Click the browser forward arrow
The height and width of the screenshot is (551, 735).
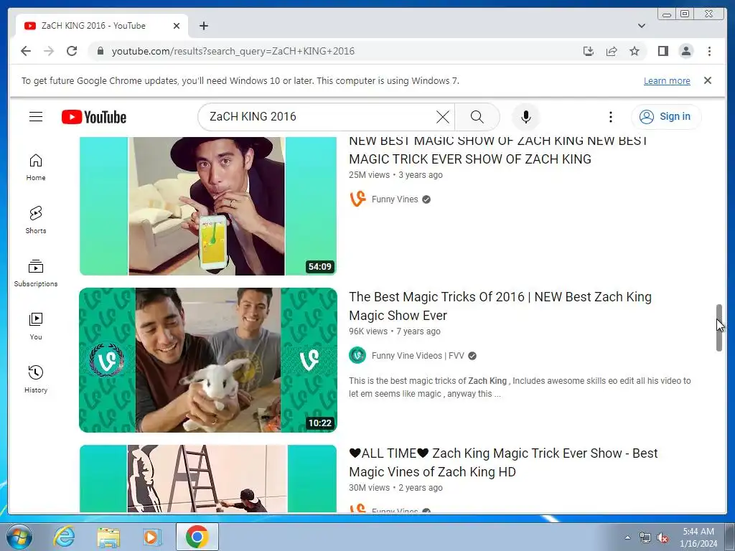(49, 51)
